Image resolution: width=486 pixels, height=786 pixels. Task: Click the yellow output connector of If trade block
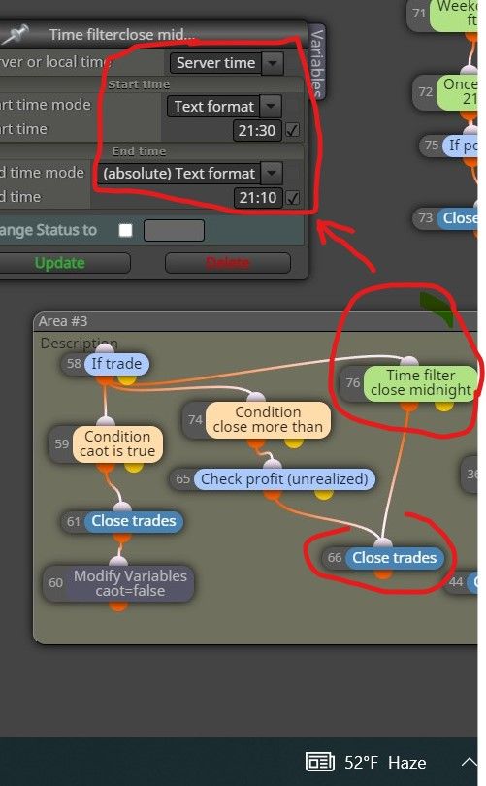[127, 379]
